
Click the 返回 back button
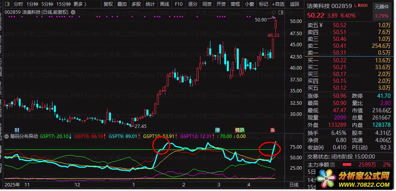pyautogui.click(x=295, y=4)
